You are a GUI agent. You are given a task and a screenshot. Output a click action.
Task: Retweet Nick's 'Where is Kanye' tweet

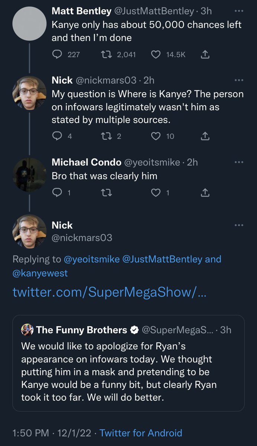coord(107,136)
